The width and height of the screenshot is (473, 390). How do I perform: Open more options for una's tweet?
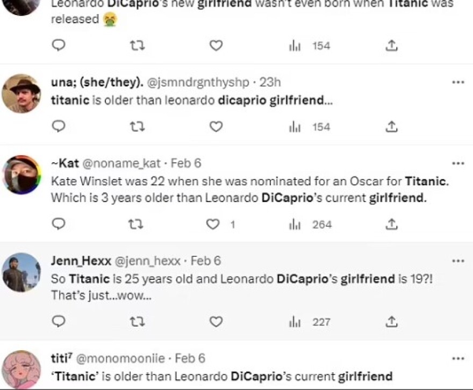pyautogui.click(x=458, y=83)
